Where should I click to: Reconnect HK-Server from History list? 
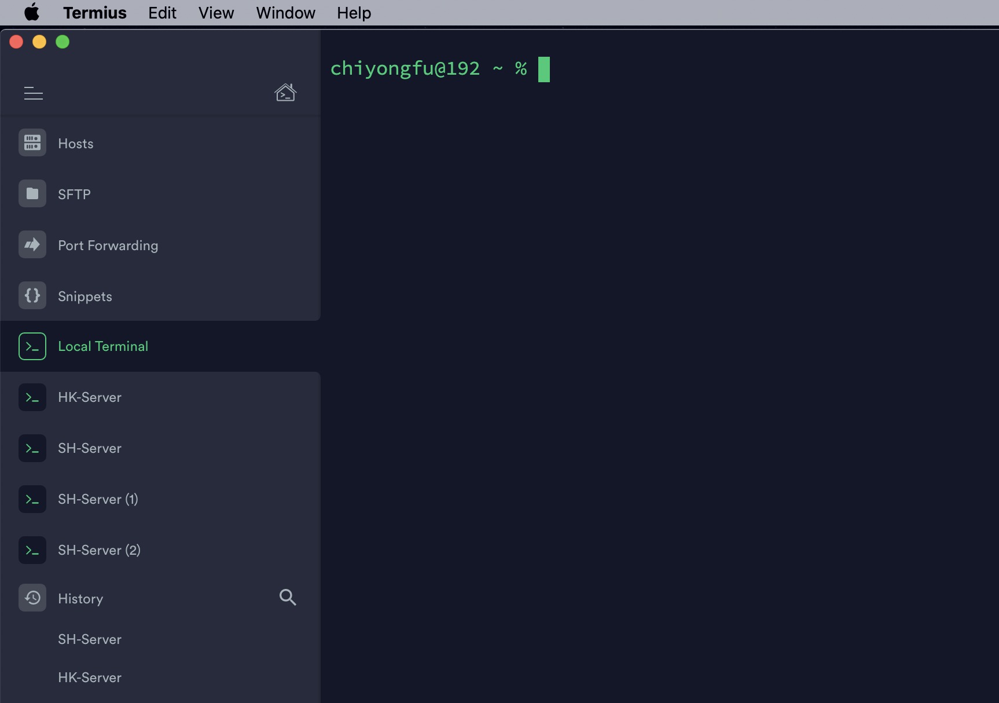coord(90,678)
